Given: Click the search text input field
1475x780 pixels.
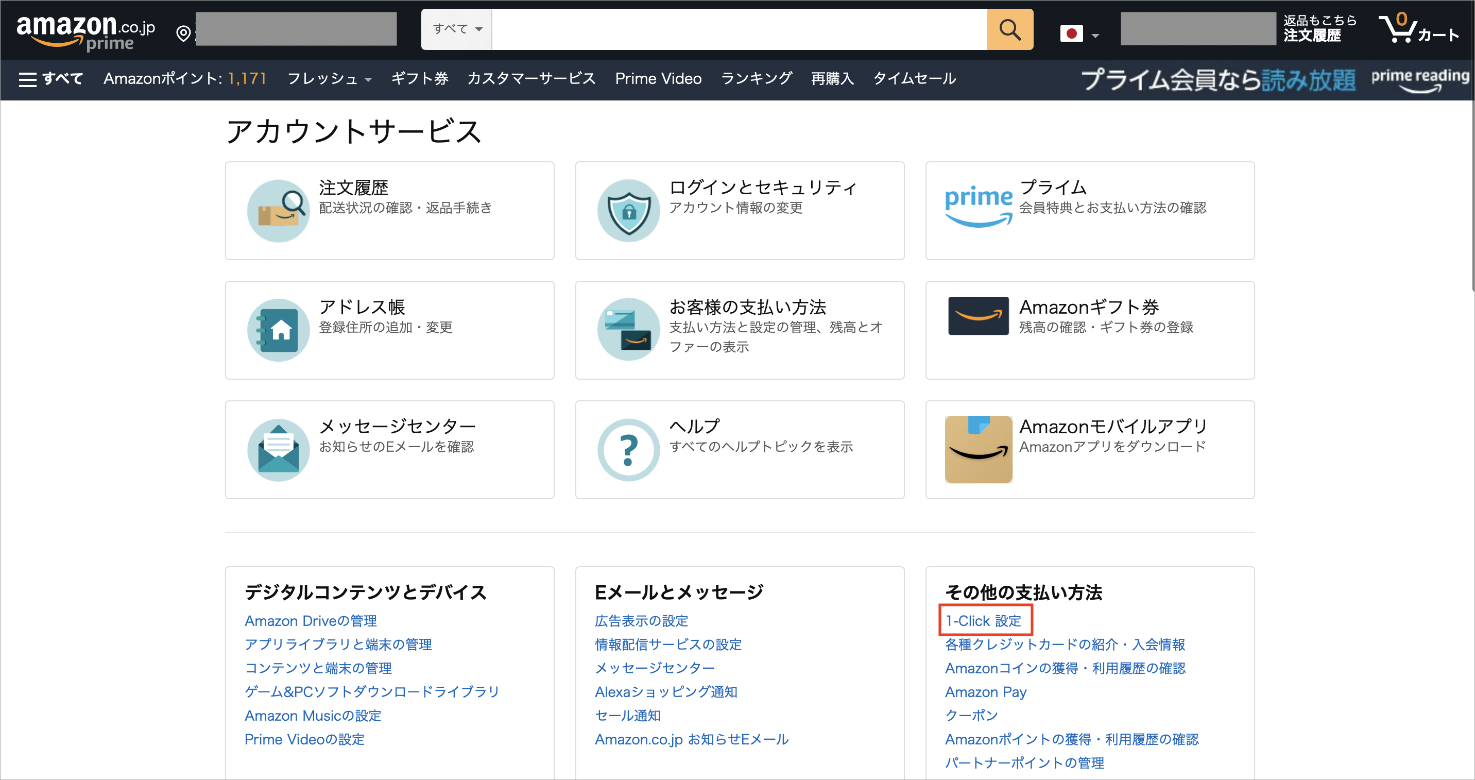Looking at the screenshot, I should pos(739,29).
